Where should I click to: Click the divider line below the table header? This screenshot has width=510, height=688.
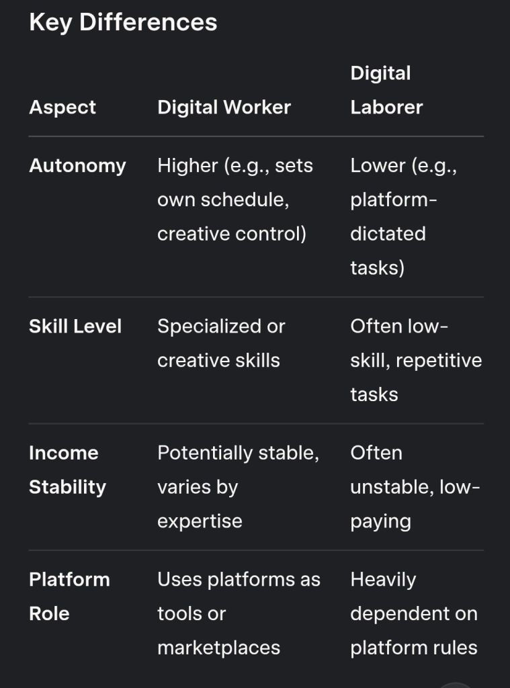[x=255, y=136]
